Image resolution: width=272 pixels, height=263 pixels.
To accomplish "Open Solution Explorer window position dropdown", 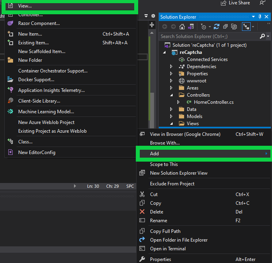I will (x=253, y=17).
